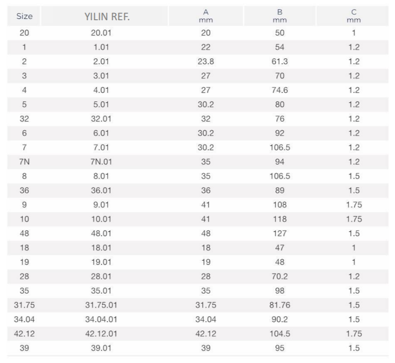Click B value 104.5
Screen dimensions: 395x363
(x=280, y=334)
